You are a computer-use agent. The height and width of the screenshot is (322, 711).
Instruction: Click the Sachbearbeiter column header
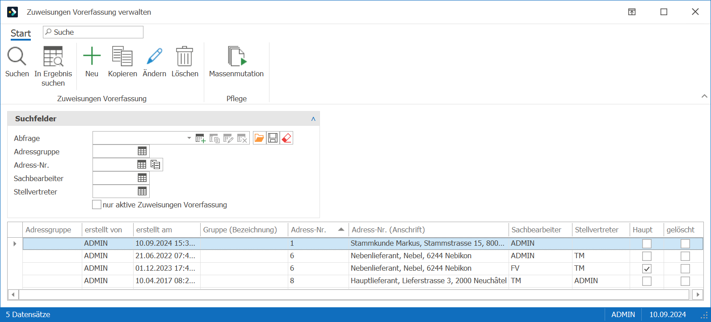[540, 230]
